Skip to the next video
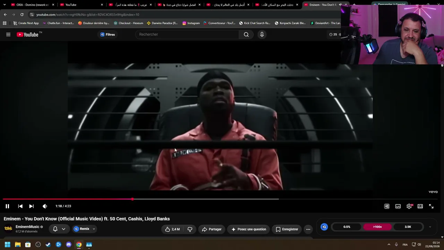This screenshot has height=250, width=444. [31, 206]
